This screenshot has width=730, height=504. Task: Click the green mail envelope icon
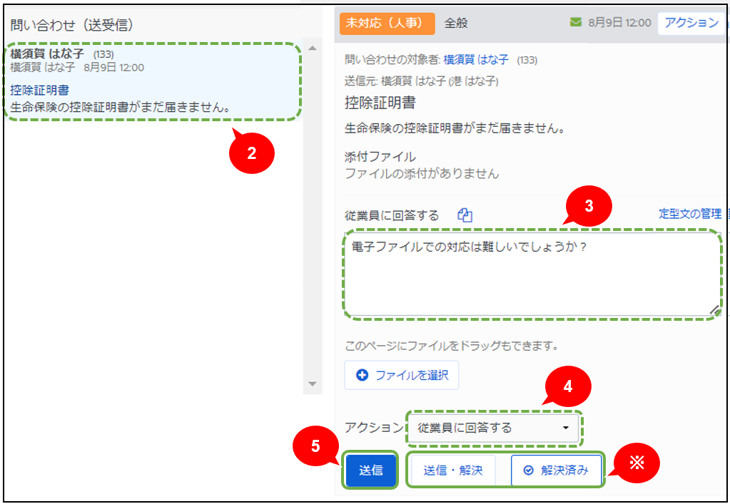pos(576,22)
